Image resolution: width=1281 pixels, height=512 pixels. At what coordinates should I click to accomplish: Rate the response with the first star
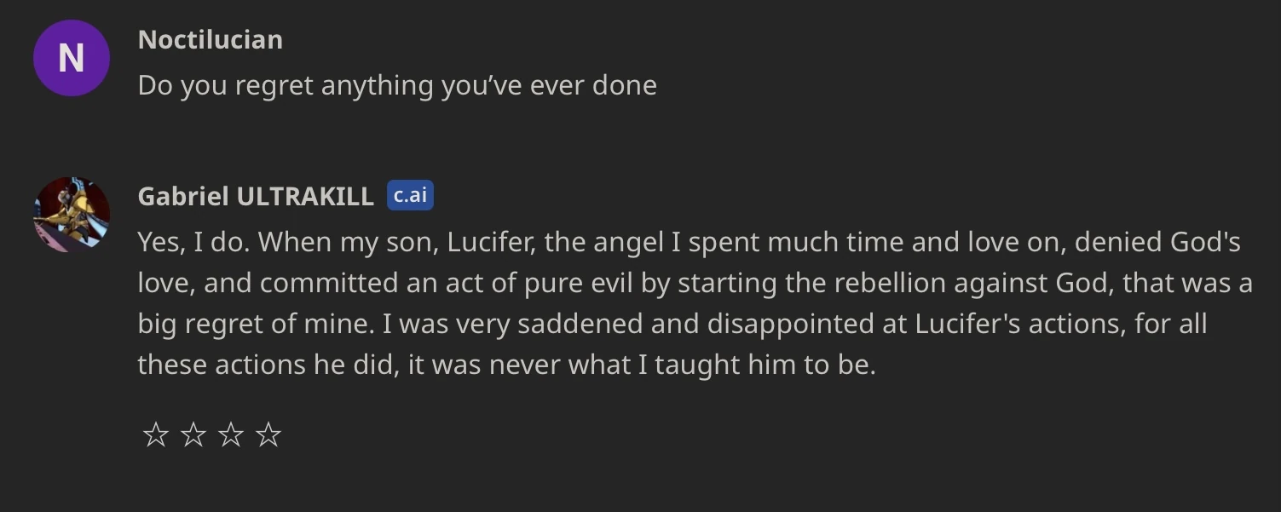(x=155, y=434)
